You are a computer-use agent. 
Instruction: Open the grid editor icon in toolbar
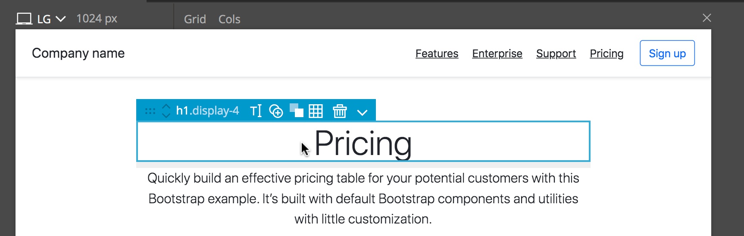316,111
